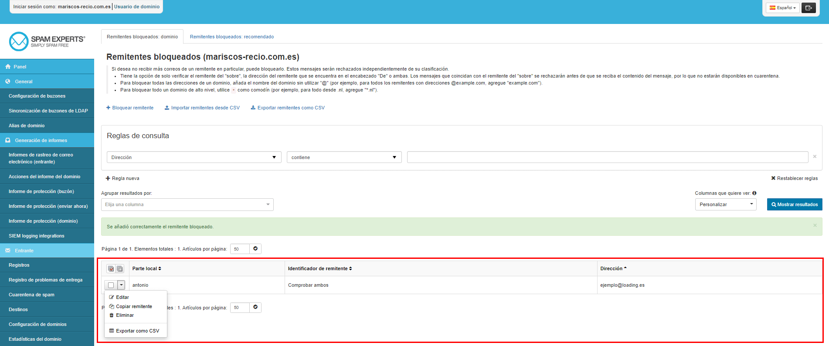829x346 pixels.
Task: Dismiss the green success message
Action: (x=815, y=225)
